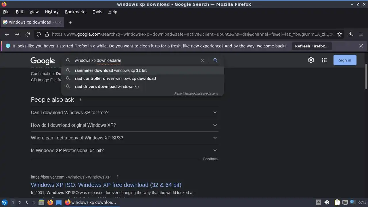
Task: Click inside the Google search text box
Action: click(x=137, y=60)
